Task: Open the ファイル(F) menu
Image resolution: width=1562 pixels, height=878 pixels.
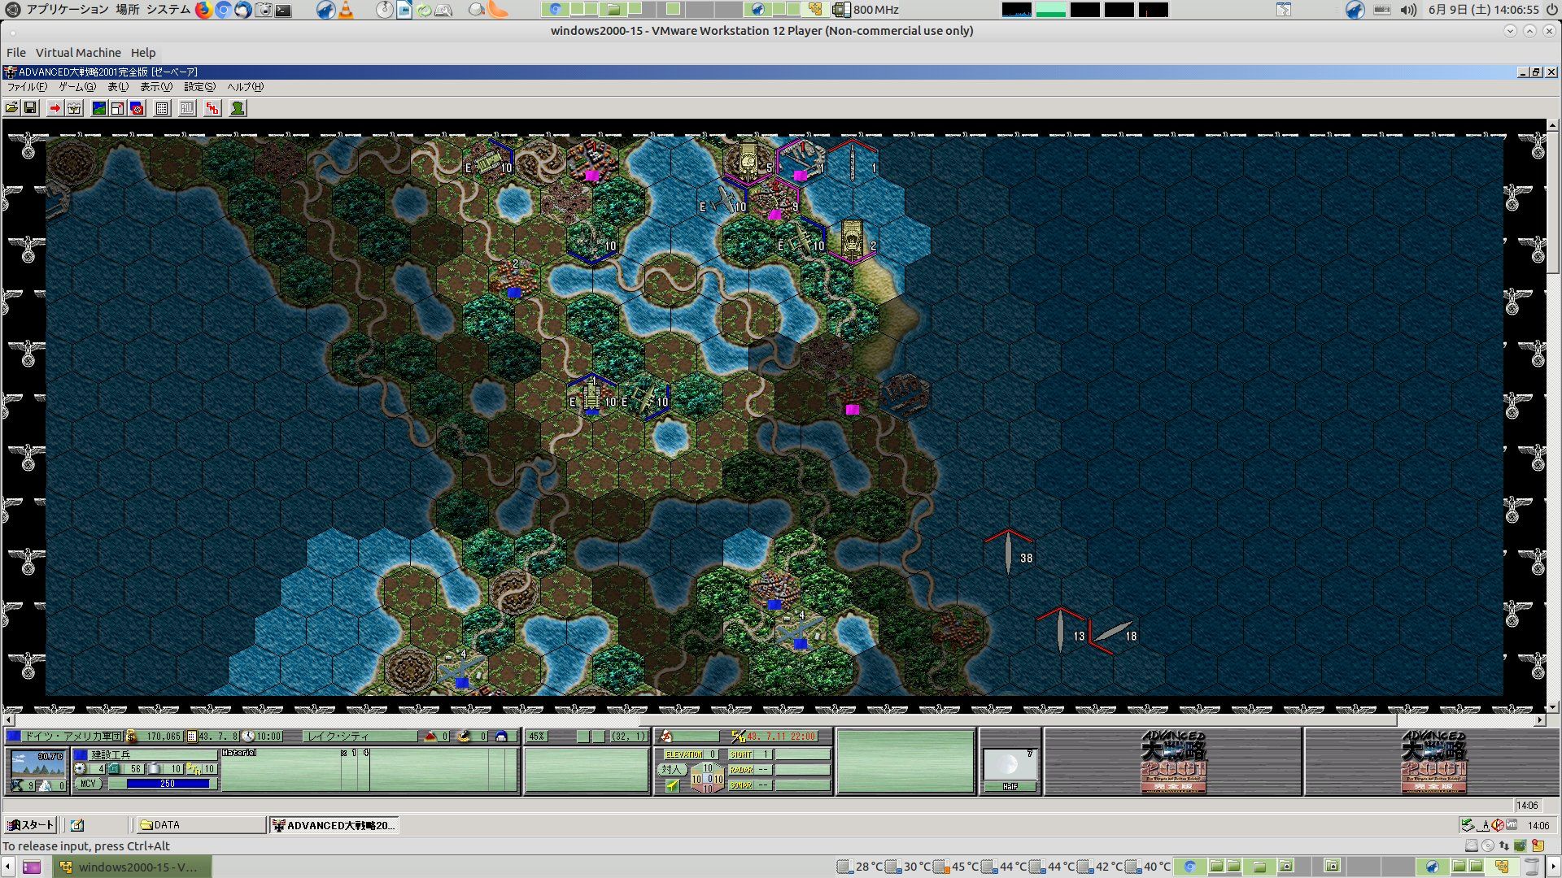Action: tap(27, 87)
